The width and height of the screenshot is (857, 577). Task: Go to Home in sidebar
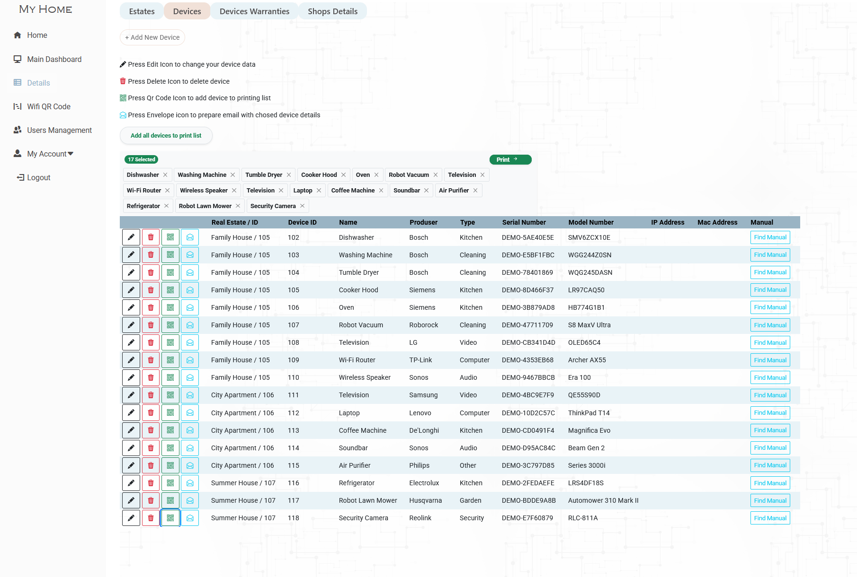click(x=30, y=35)
